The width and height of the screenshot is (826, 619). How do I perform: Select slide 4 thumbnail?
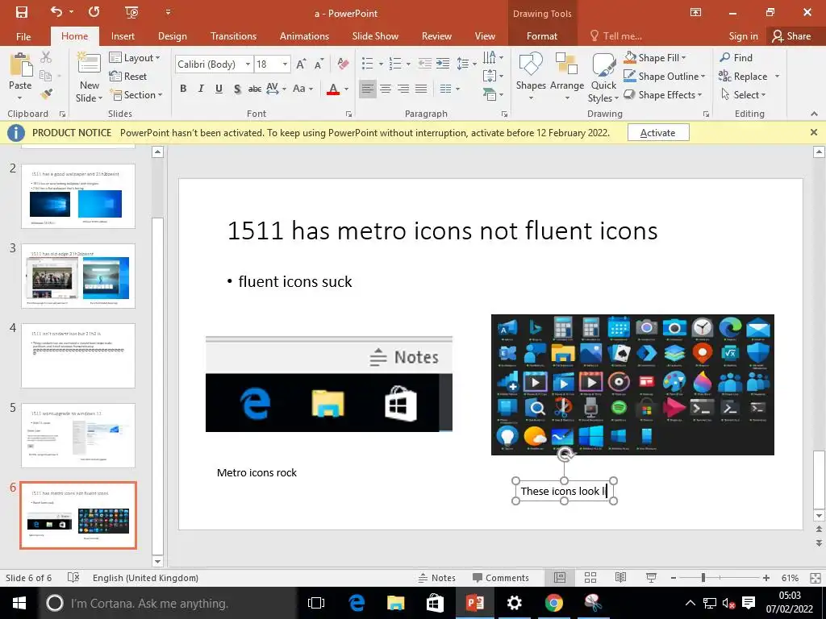[78, 355]
